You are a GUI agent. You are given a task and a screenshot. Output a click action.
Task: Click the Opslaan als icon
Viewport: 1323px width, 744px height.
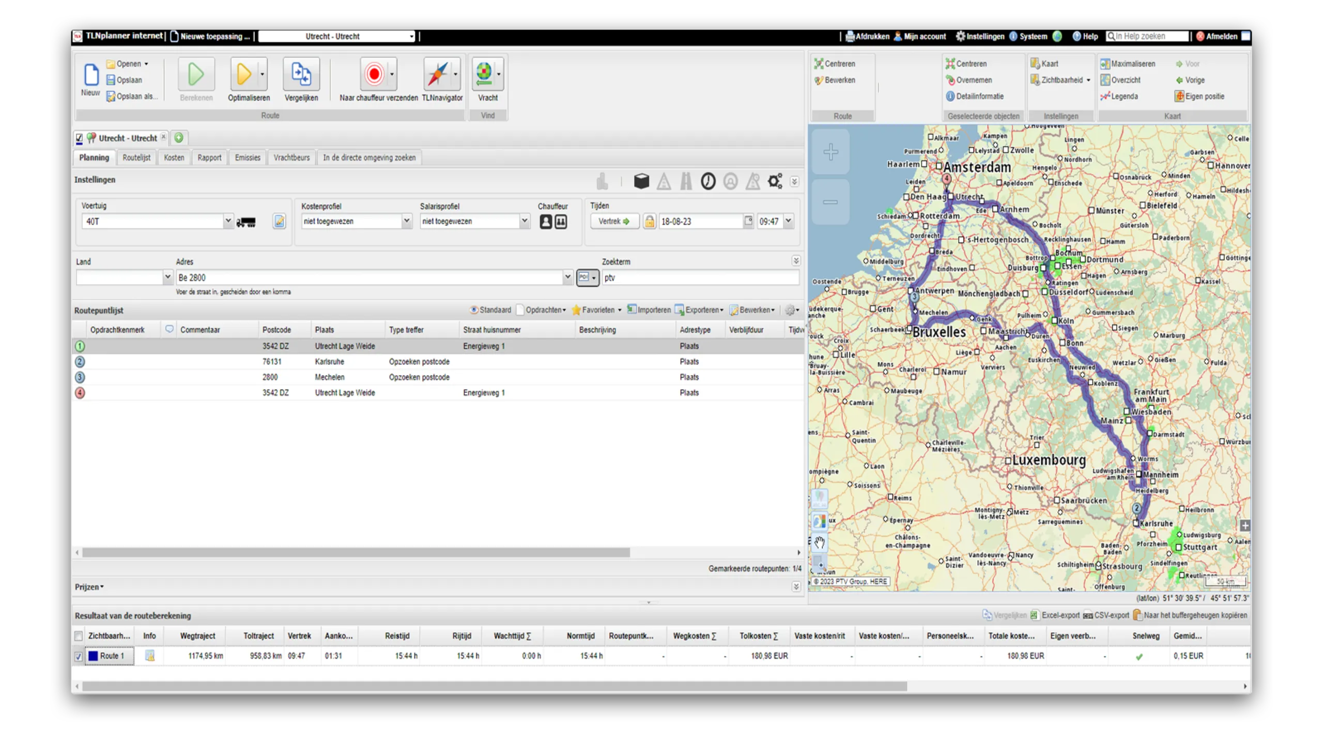click(x=111, y=97)
